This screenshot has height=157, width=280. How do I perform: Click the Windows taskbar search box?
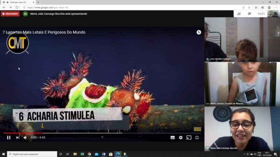click(x=32, y=154)
